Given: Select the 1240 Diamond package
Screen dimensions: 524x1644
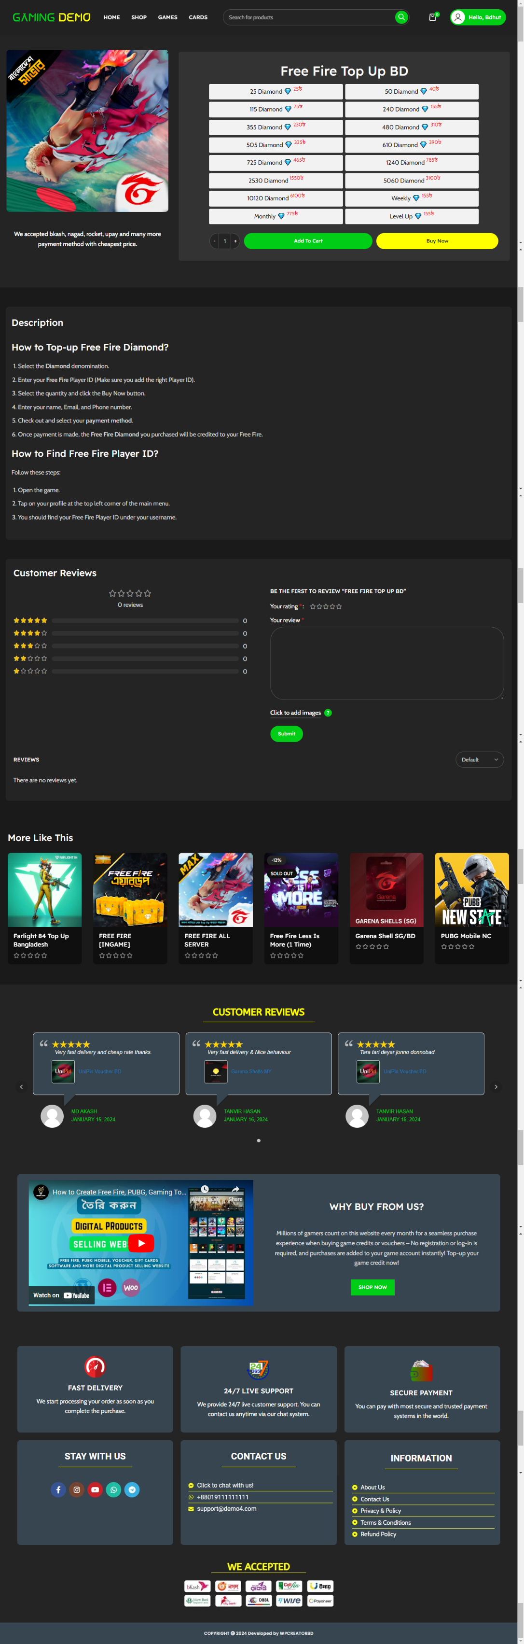Looking at the screenshot, I should coord(411,163).
